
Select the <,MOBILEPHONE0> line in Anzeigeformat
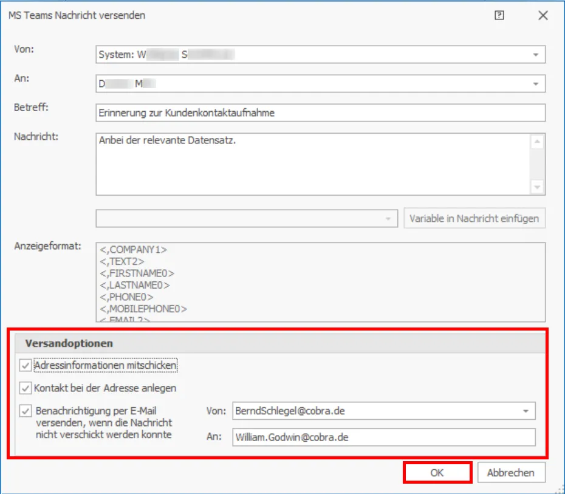(143, 309)
